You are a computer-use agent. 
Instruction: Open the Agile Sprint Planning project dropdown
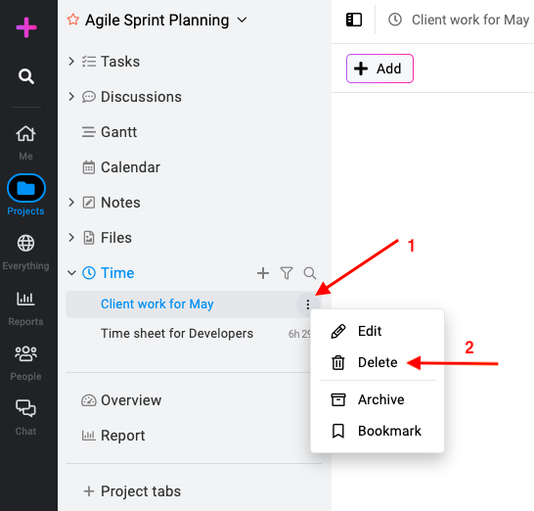point(242,21)
